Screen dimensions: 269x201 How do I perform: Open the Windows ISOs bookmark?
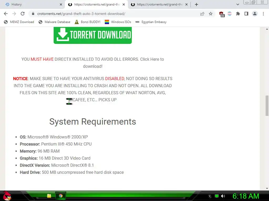(118, 22)
